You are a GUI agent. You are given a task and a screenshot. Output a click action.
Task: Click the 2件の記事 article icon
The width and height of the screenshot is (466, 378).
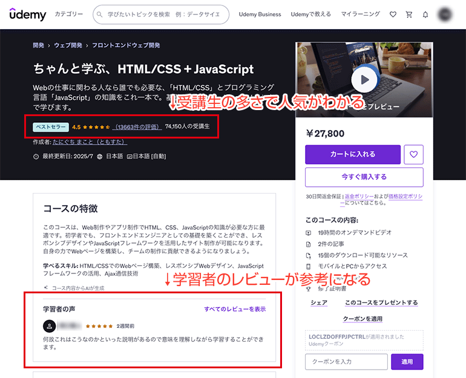tap(309, 244)
